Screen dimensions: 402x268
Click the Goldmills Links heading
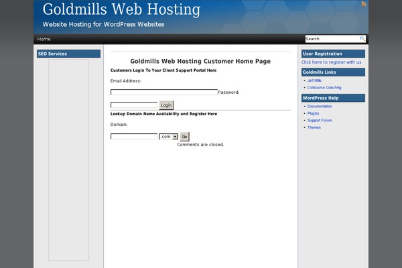pyautogui.click(x=333, y=72)
